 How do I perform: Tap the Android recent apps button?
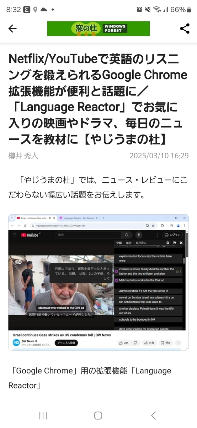pyautogui.click(x=43, y=415)
